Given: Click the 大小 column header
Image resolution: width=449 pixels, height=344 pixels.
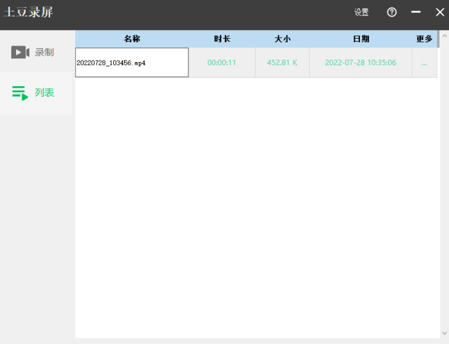Looking at the screenshot, I should (x=282, y=39).
